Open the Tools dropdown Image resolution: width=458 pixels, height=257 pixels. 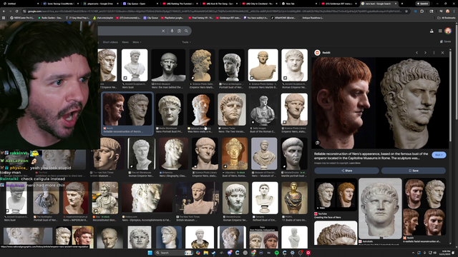point(186,42)
